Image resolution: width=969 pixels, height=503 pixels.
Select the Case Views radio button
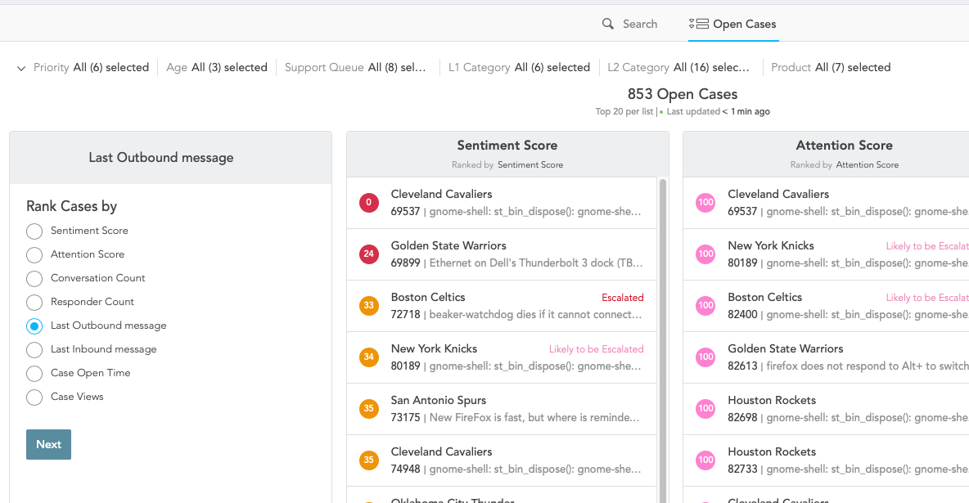(34, 397)
